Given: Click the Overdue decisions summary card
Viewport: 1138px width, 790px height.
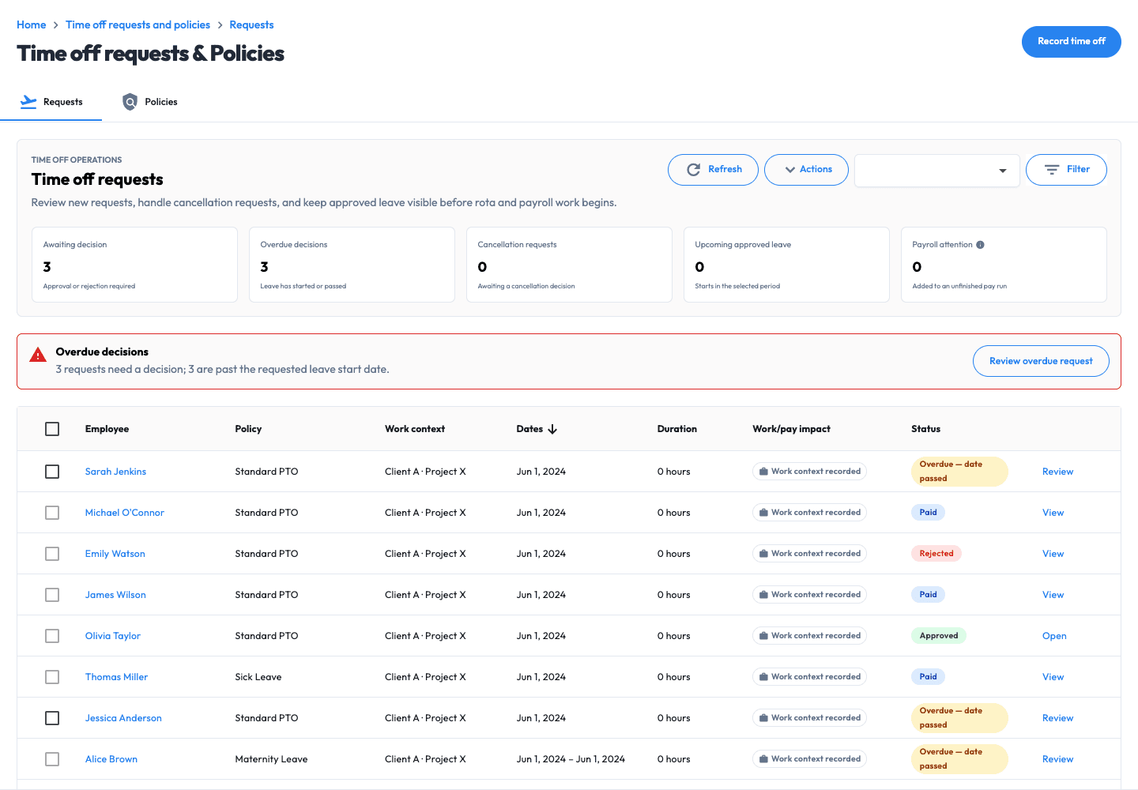Looking at the screenshot, I should (352, 265).
